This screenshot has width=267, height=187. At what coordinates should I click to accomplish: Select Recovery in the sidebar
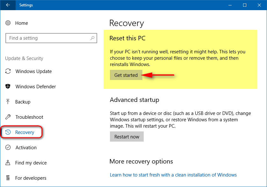pos(25,132)
